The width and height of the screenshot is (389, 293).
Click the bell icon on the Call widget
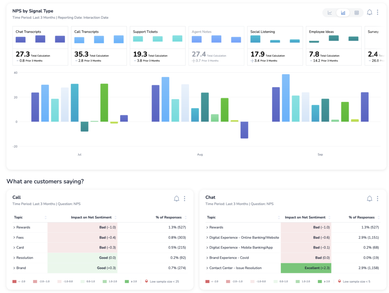pyautogui.click(x=176, y=198)
